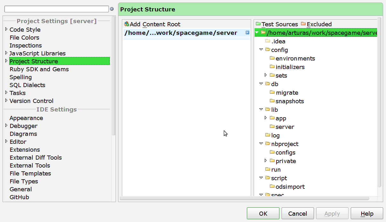Screen dimensions: 386x222
Task: Click the environments folder icon
Action: tap(272, 58)
